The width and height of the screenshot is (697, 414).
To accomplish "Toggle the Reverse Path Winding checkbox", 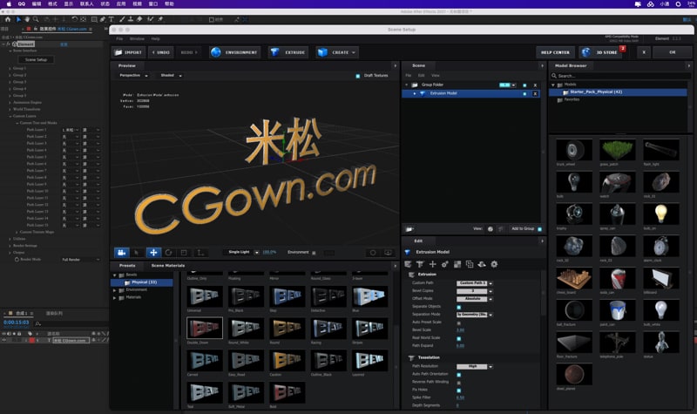I will (459, 383).
